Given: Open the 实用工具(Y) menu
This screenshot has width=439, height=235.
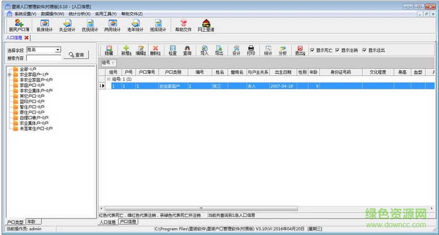Looking at the screenshot, I should (x=106, y=14).
